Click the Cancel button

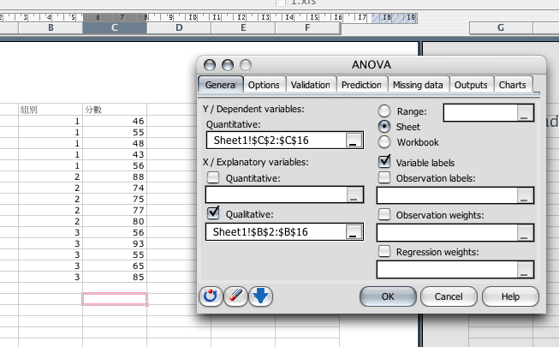click(449, 296)
